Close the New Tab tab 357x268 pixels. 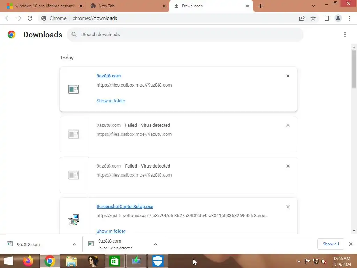[164, 6]
